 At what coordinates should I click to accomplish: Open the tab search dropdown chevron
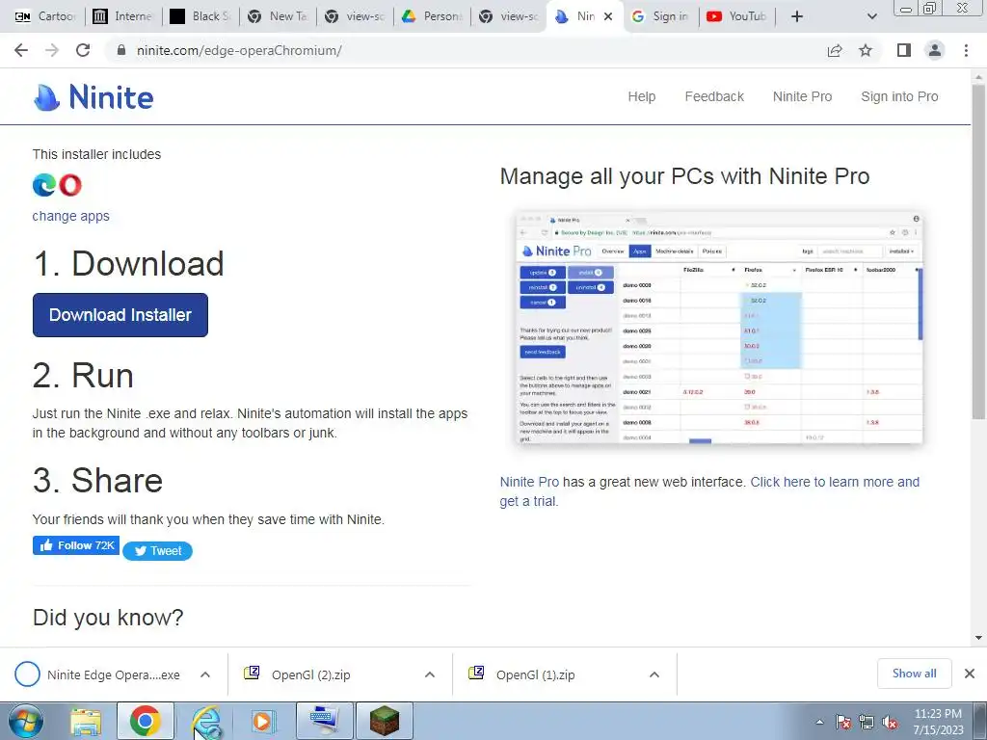point(871,16)
